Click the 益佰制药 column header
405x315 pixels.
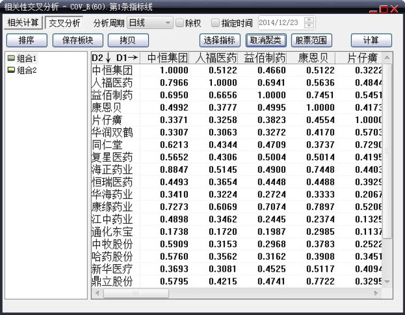[x=262, y=58]
